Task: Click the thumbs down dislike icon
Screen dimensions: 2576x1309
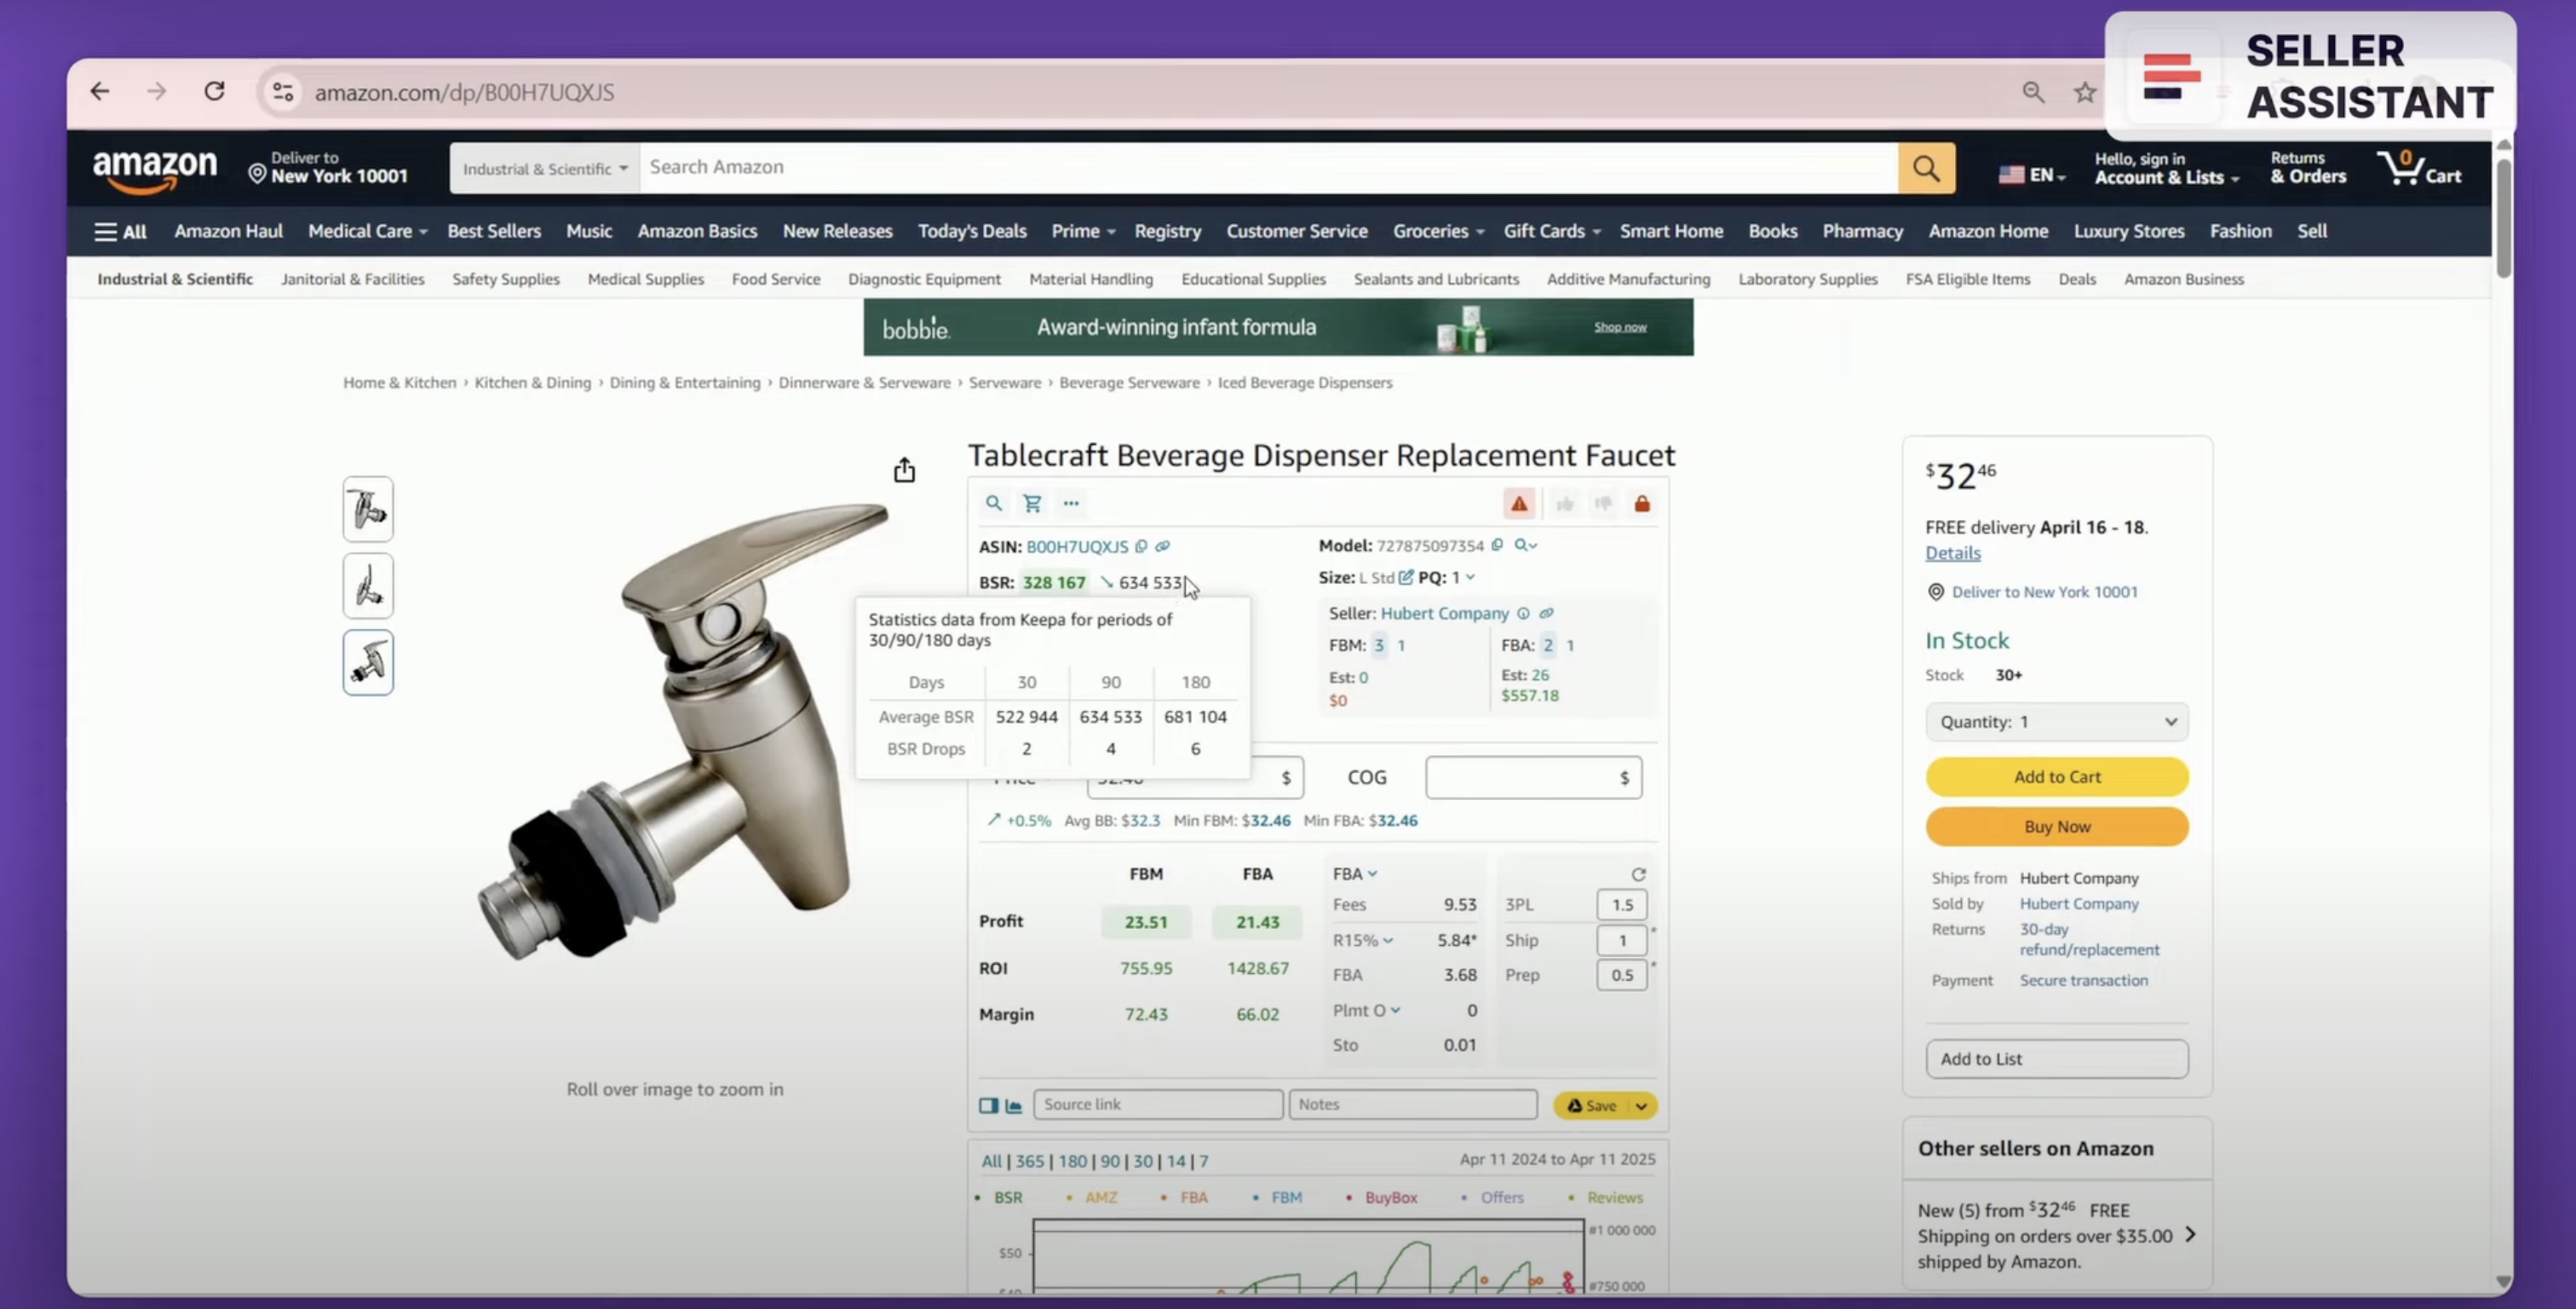Action: (1603, 504)
